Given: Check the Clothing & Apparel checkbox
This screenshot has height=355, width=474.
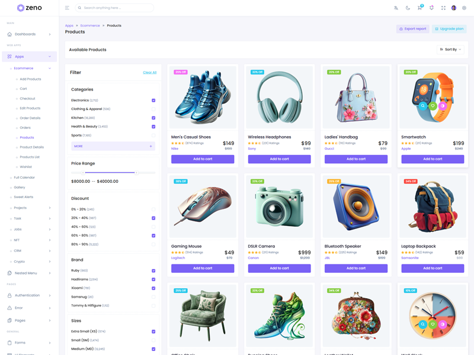Looking at the screenshot, I should [x=153, y=109].
